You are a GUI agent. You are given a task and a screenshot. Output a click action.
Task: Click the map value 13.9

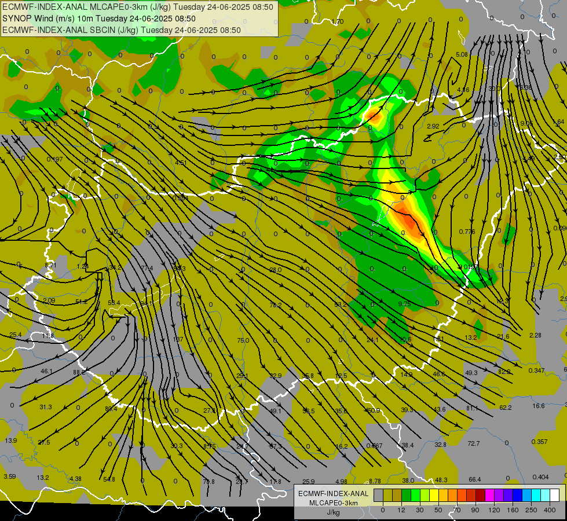pyautogui.click(x=11, y=441)
